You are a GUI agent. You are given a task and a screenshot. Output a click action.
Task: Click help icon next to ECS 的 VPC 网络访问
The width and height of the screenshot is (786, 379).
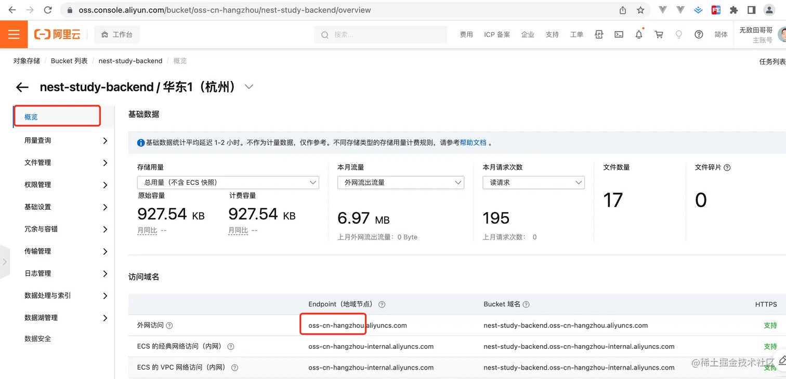[x=234, y=367]
